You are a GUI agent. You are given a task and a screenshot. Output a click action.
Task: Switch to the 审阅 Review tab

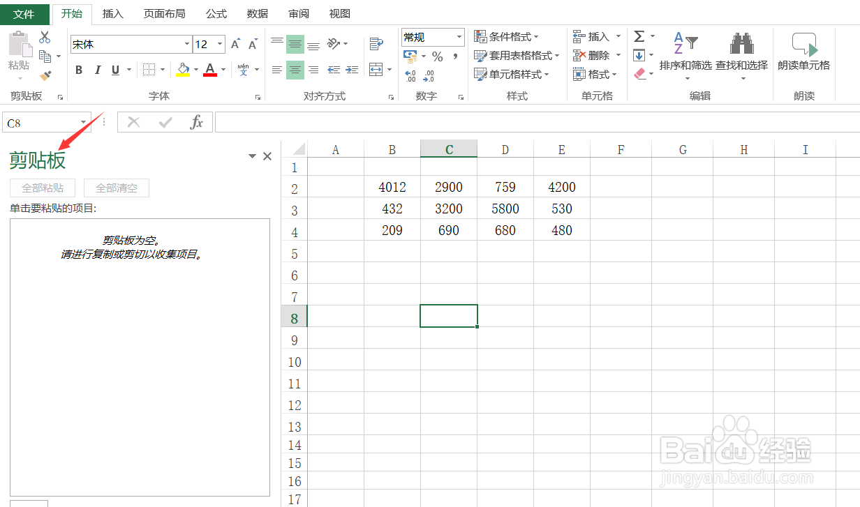coord(299,14)
